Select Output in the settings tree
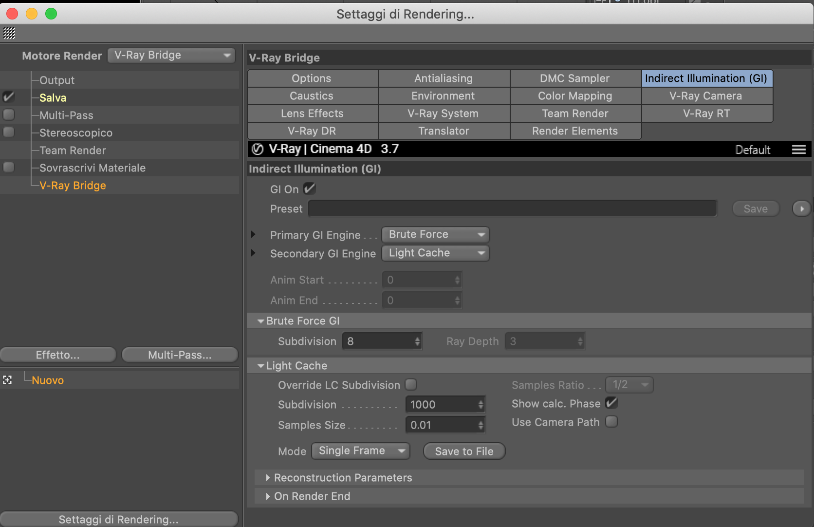Viewport: 814px width, 527px height. (57, 80)
